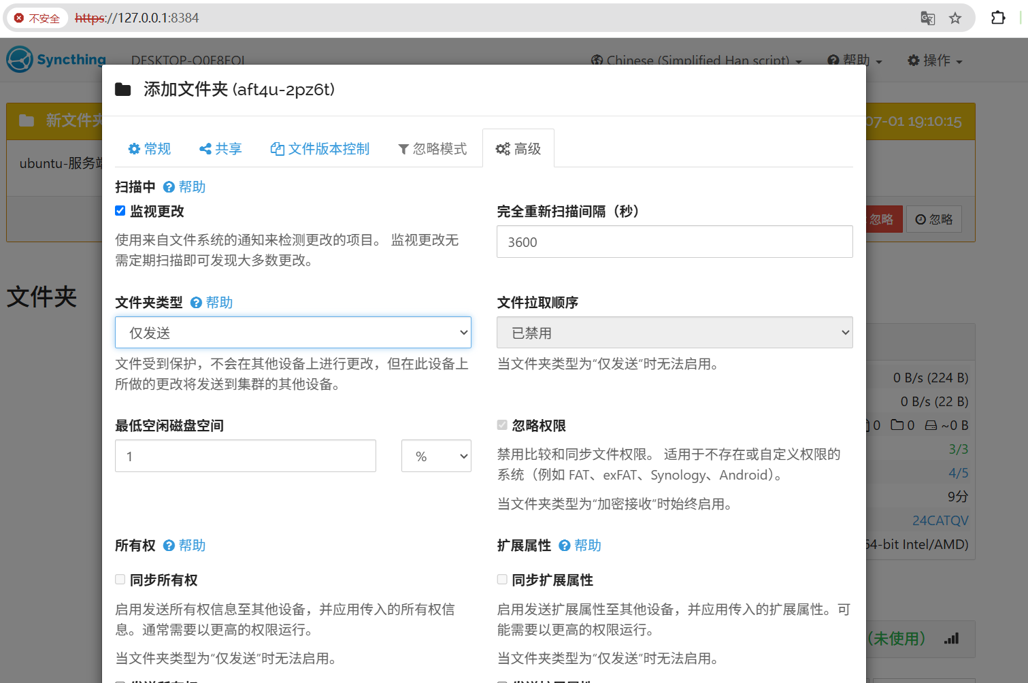Open 帮助 link next to 所有权
1028x683 pixels.
point(184,546)
